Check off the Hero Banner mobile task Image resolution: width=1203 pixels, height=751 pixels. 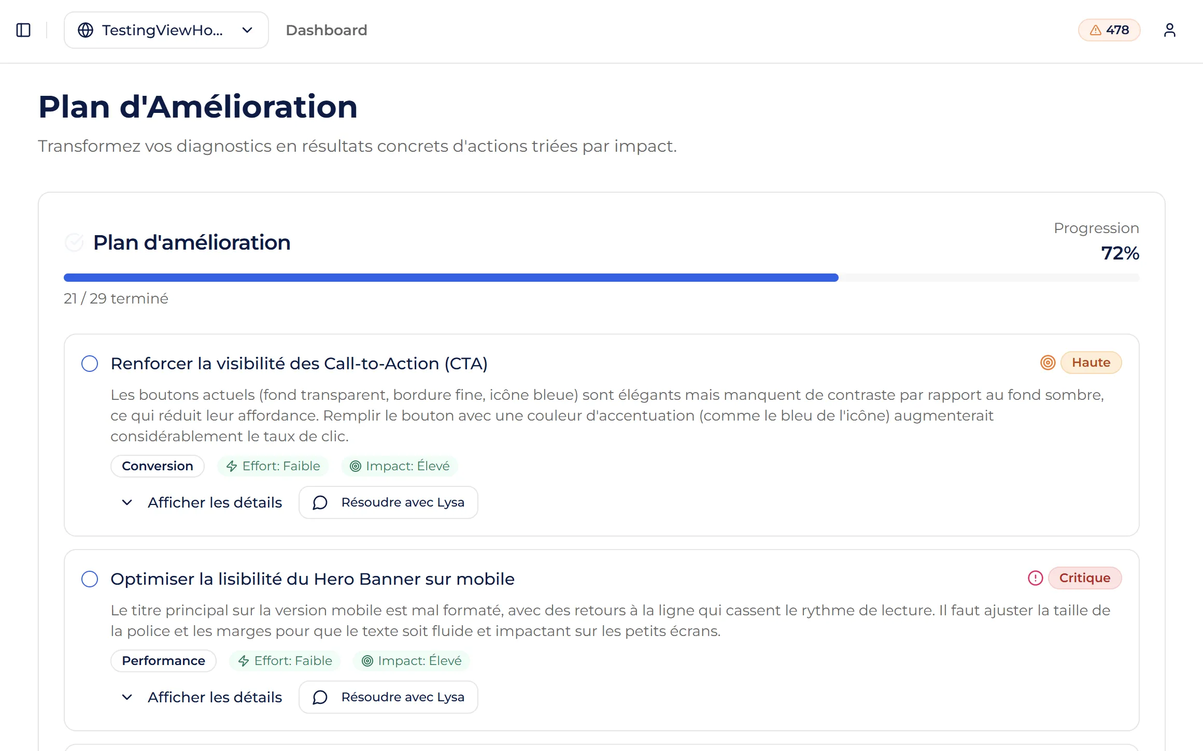click(89, 579)
